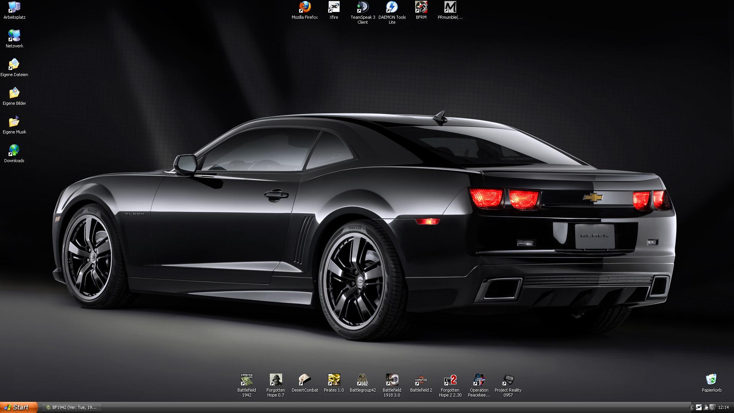Launch the Pirates 1.0 shortcut

(x=334, y=383)
